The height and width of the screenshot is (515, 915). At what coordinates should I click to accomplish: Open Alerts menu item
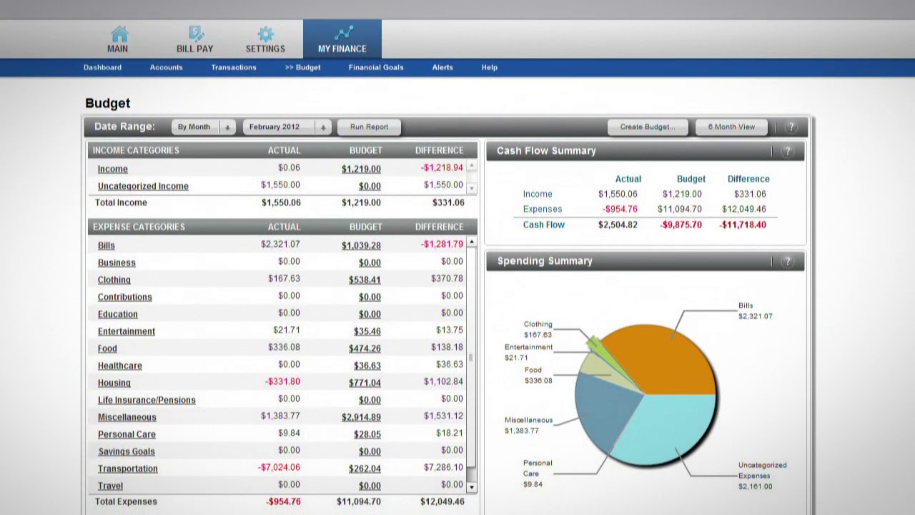442,67
